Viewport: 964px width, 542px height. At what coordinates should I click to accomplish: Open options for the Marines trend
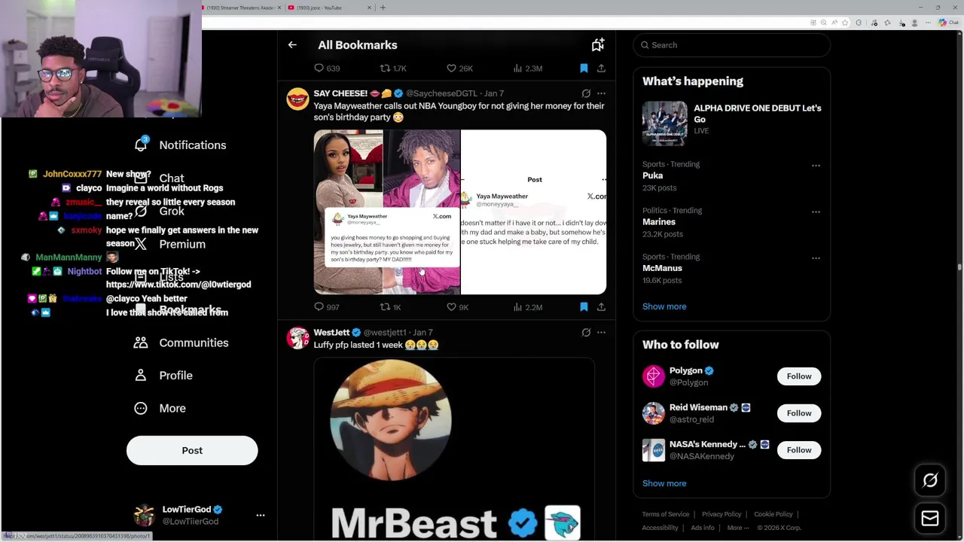coord(816,212)
